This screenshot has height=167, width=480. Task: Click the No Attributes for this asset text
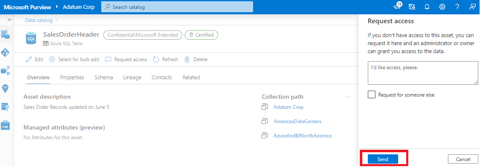tap(53, 137)
